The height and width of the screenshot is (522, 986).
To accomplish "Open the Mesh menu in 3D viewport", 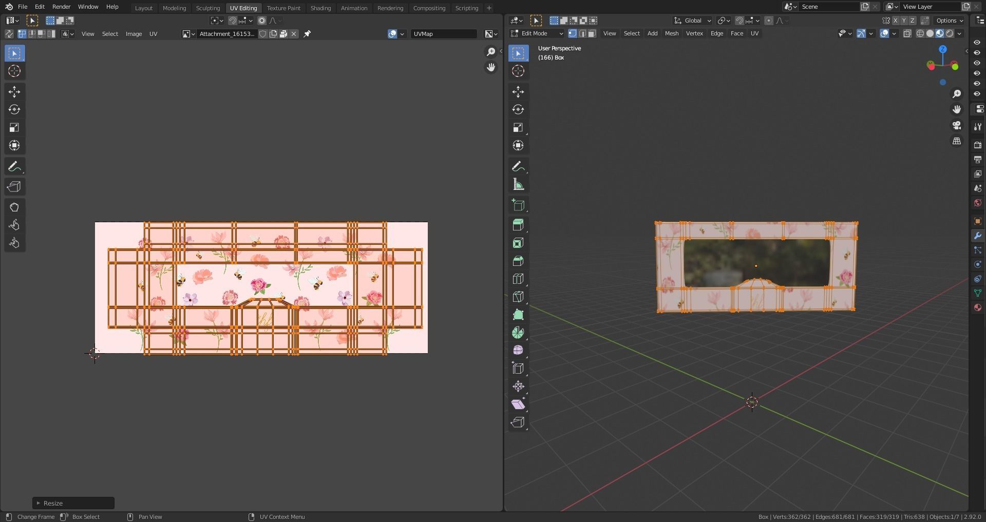I will click(672, 33).
